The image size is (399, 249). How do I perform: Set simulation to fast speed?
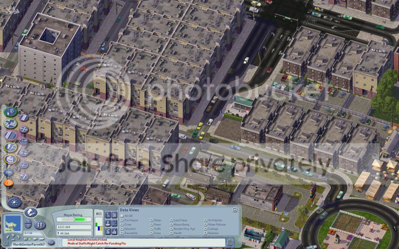tap(35, 239)
